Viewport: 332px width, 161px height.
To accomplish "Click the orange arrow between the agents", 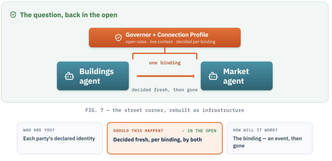I will point(166,76).
